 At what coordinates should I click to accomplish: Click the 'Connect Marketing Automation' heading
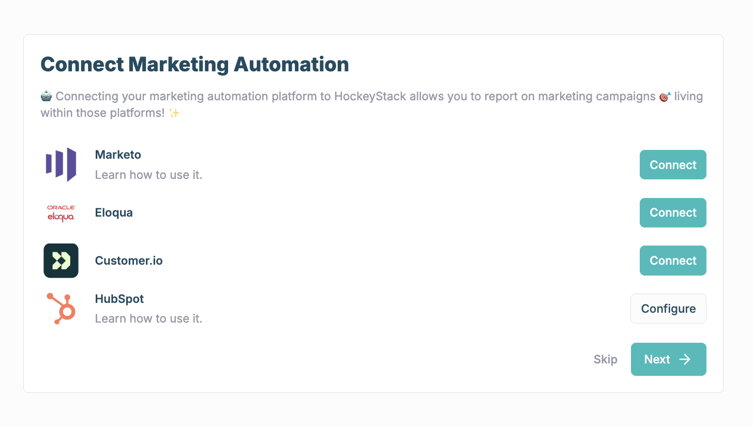[x=194, y=65]
